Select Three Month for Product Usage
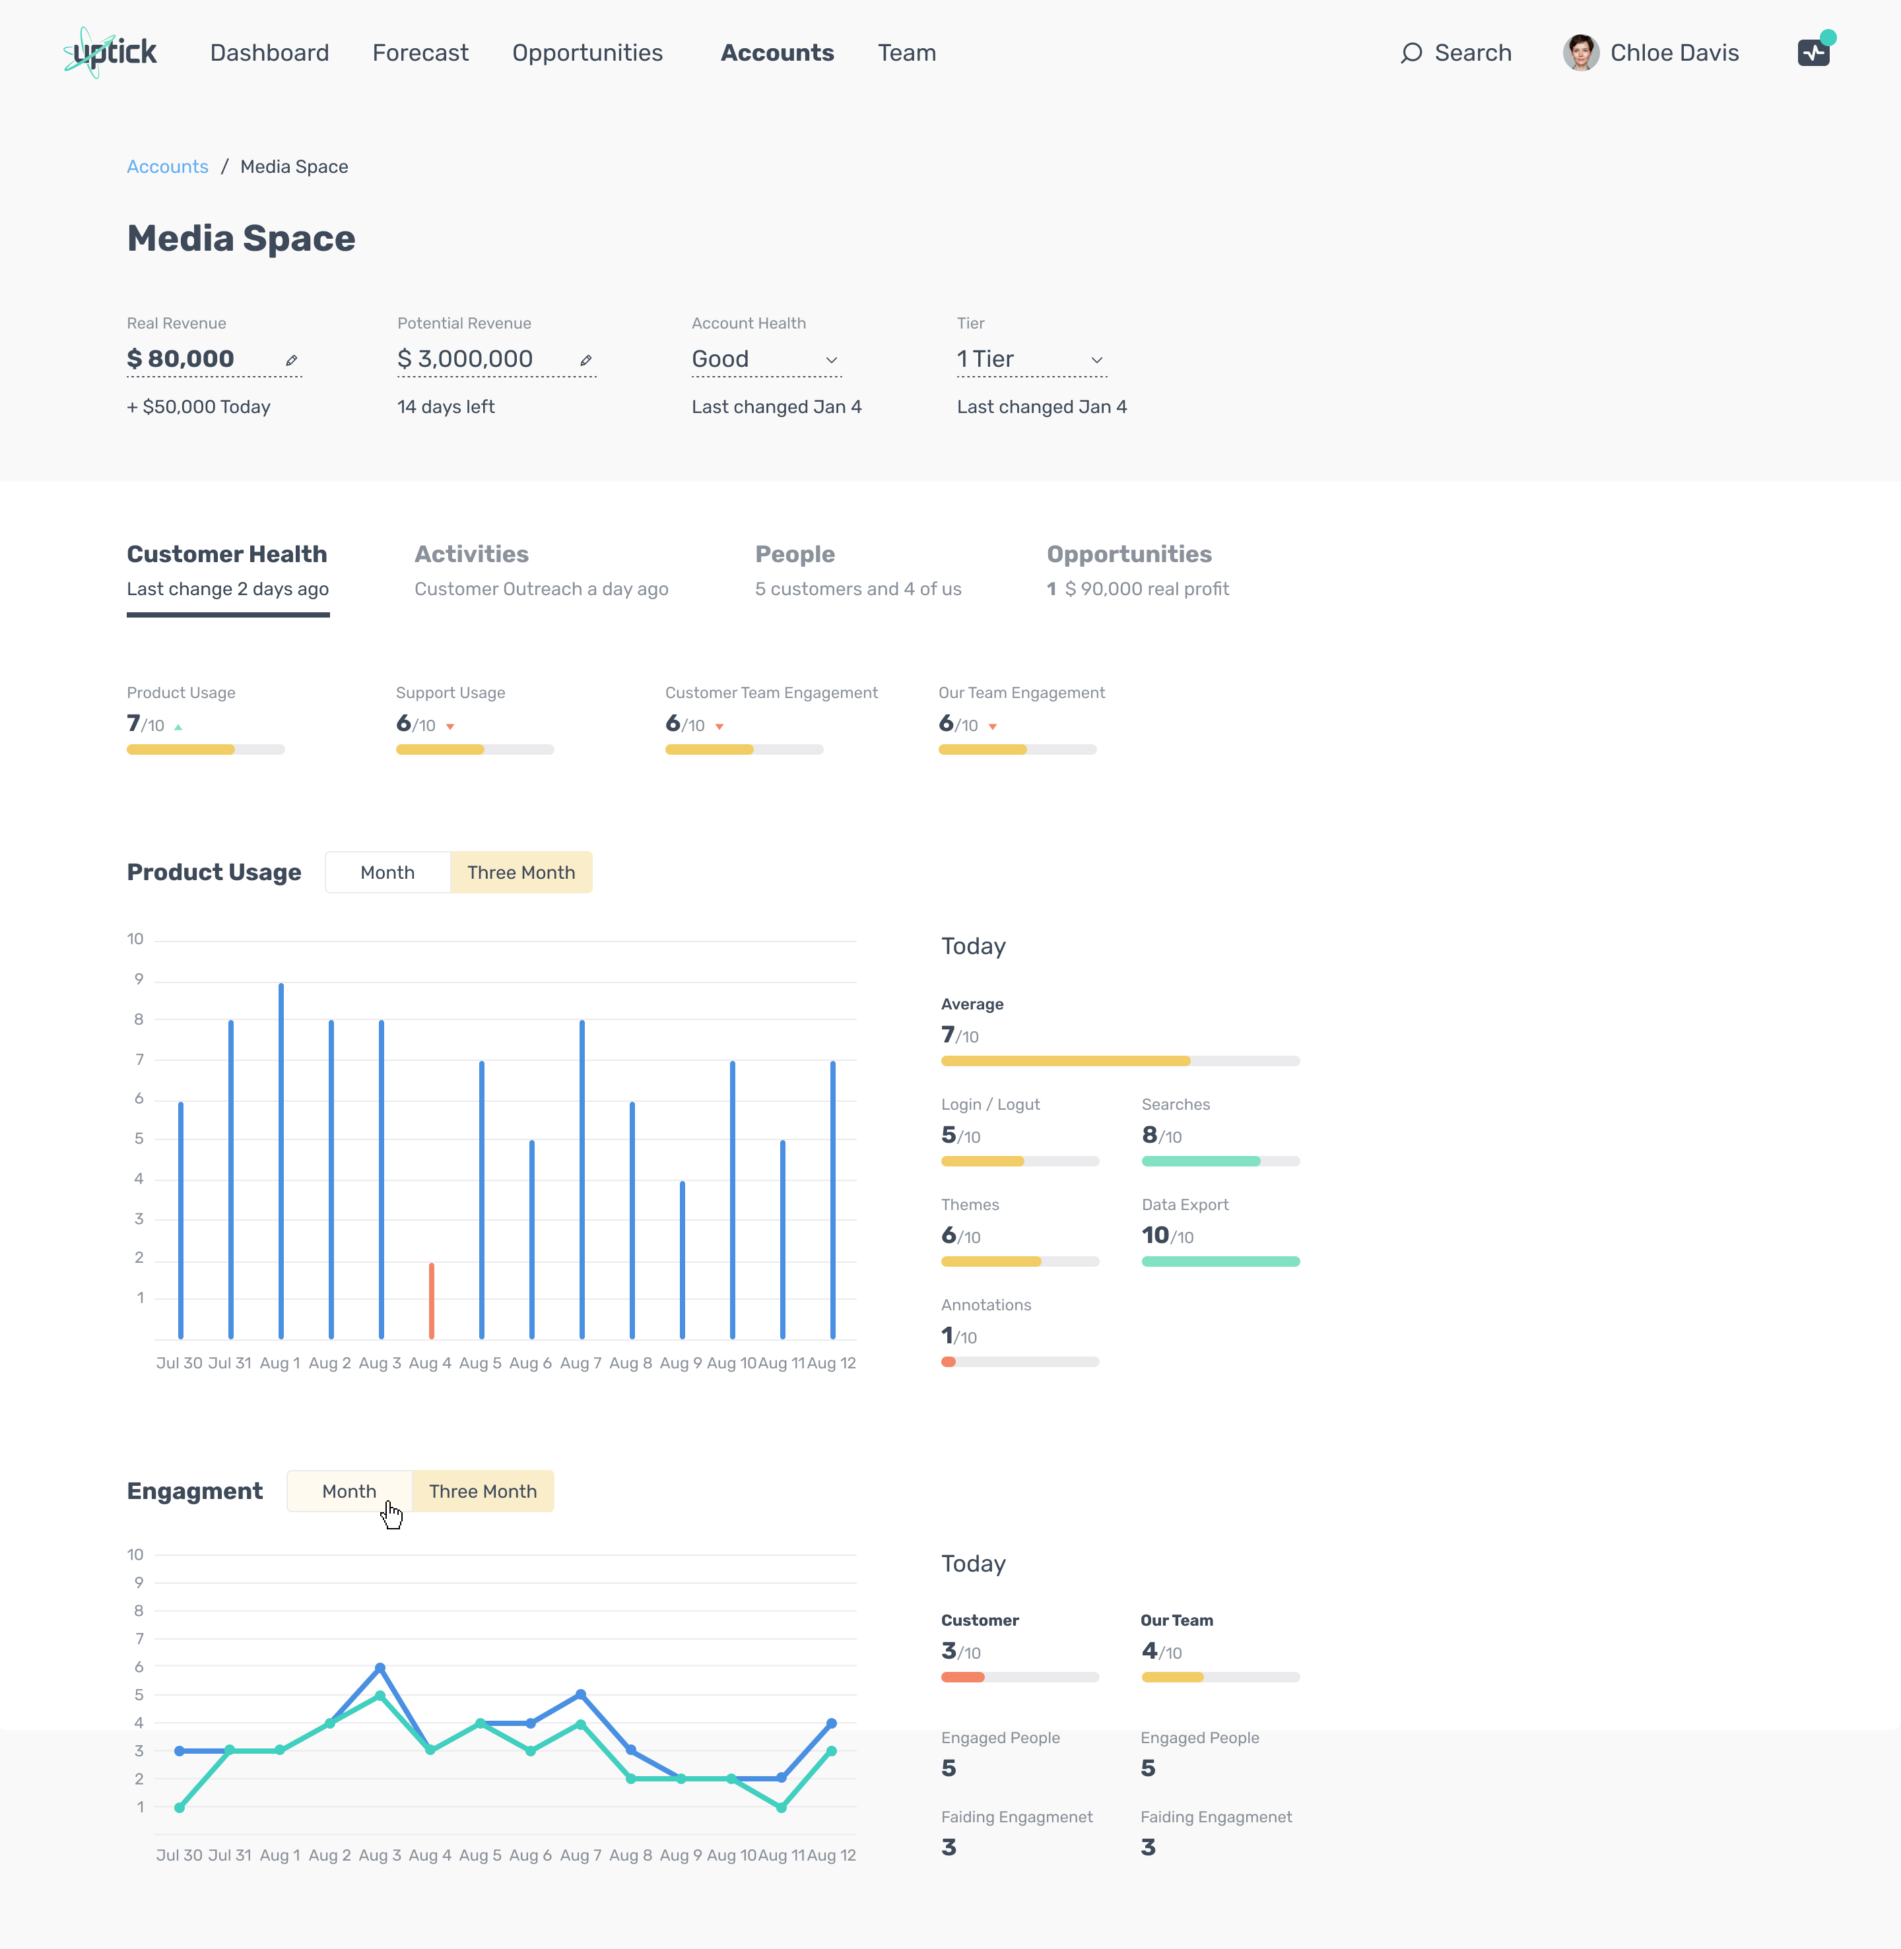The height and width of the screenshot is (1949, 1901). [520, 872]
